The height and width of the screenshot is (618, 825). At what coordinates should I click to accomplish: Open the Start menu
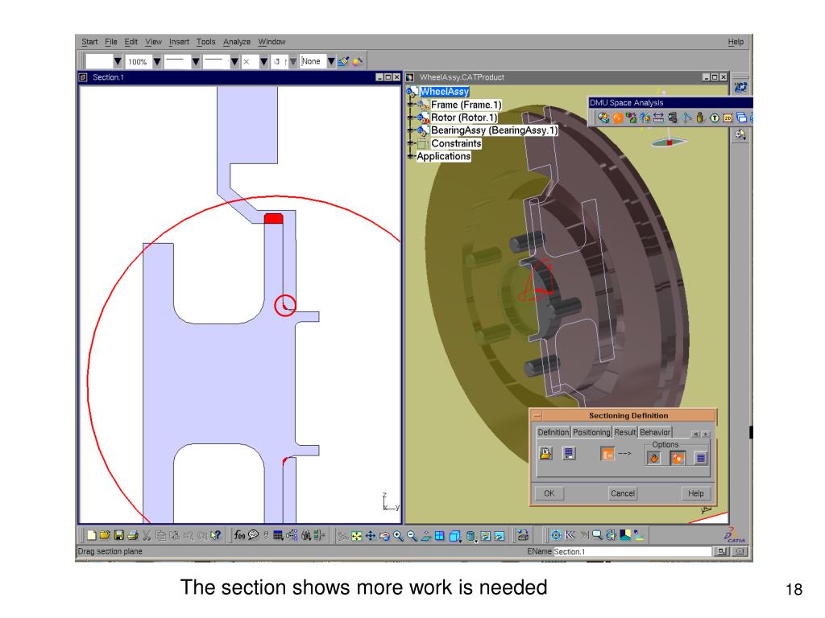tap(89, 42)
